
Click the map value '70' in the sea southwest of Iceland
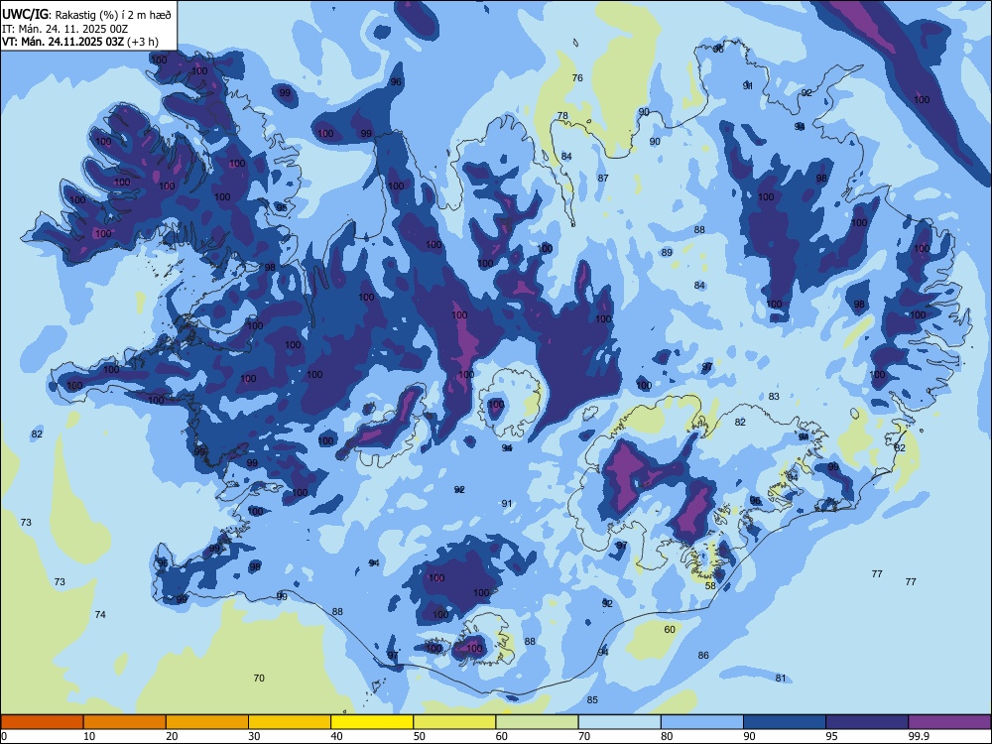tap(259, 679)
